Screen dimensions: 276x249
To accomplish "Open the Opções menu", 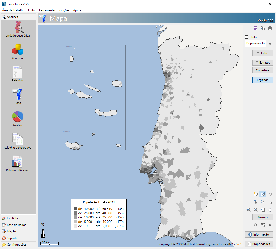I will (x=64, y=10).
